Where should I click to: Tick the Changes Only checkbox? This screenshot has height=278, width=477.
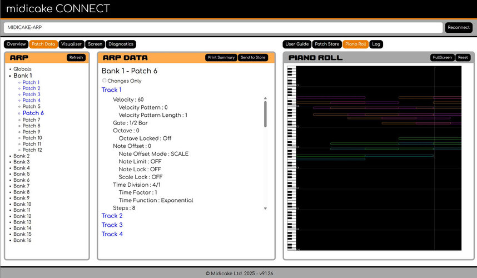[105, 81]
